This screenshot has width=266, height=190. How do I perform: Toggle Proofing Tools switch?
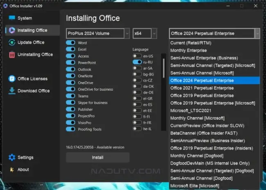click(x=70, y=129)
